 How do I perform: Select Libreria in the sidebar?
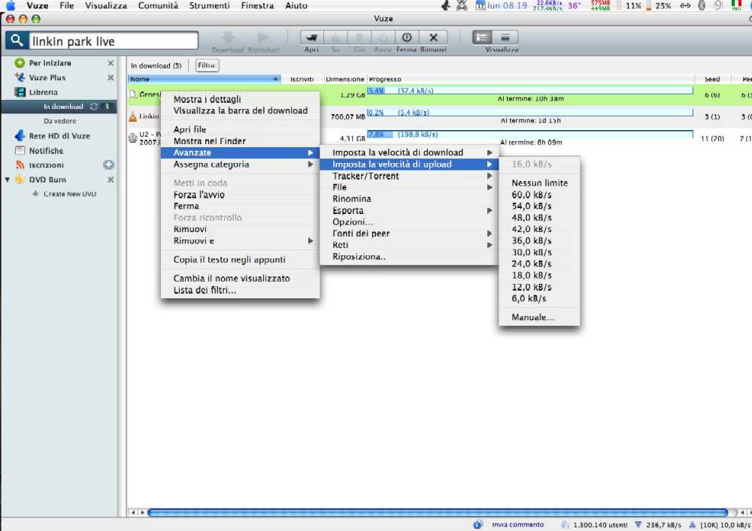coord(43,92)
